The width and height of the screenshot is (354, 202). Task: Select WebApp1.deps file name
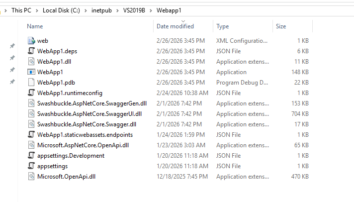tap(57, 51)
